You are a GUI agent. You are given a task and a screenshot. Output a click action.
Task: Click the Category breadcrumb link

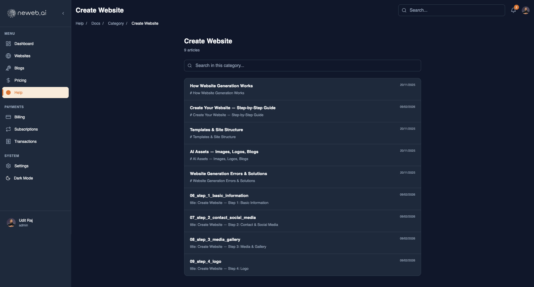(x=116, y=23)
